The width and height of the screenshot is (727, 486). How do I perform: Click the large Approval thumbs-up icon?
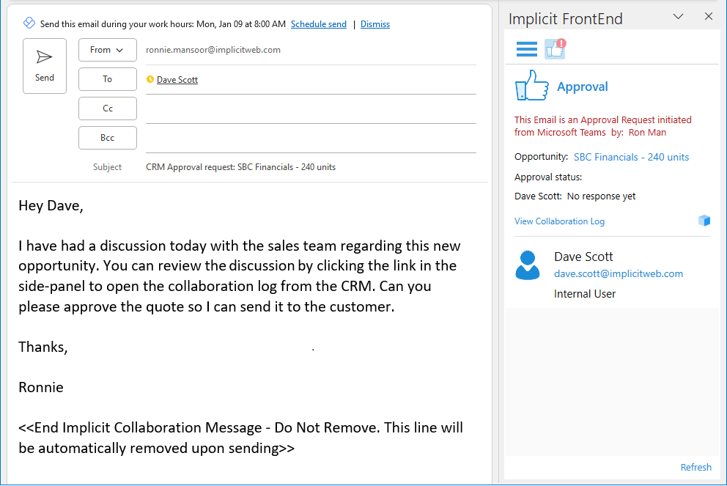531,86
